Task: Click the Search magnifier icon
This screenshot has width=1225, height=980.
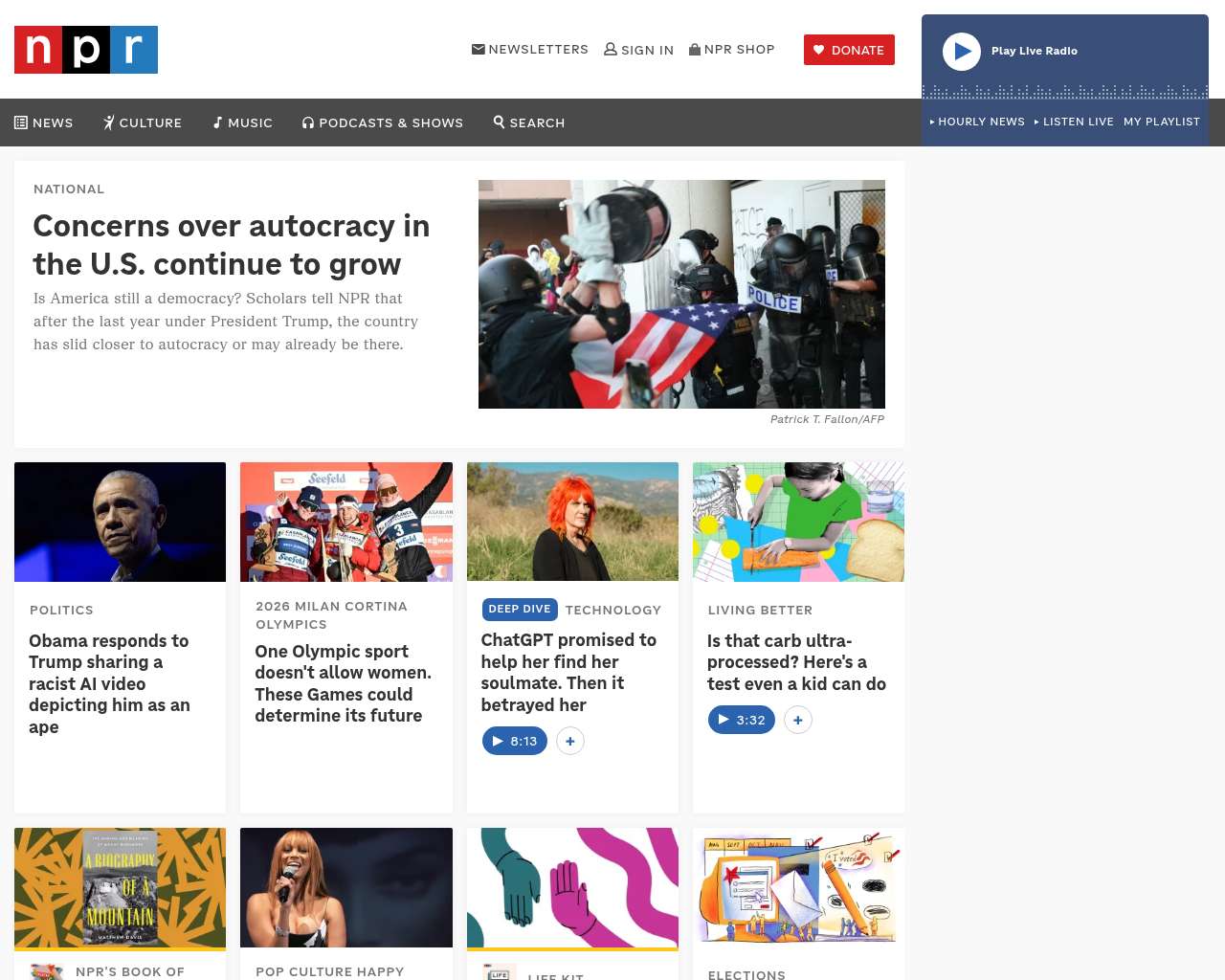Action: pyautogui.click(x=499, y=122)
